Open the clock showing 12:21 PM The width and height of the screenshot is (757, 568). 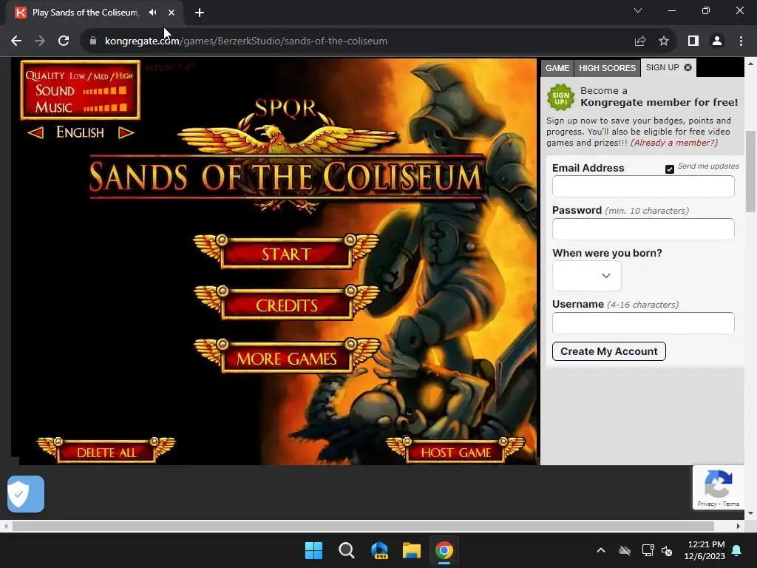(705, 550)
